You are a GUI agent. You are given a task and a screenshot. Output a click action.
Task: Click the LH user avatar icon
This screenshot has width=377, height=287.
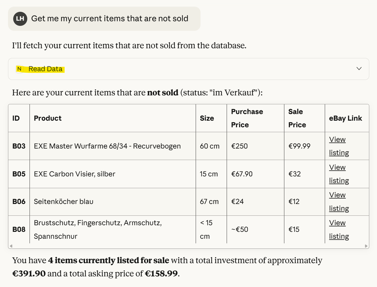pyautogui.click(x=20, y=19)
